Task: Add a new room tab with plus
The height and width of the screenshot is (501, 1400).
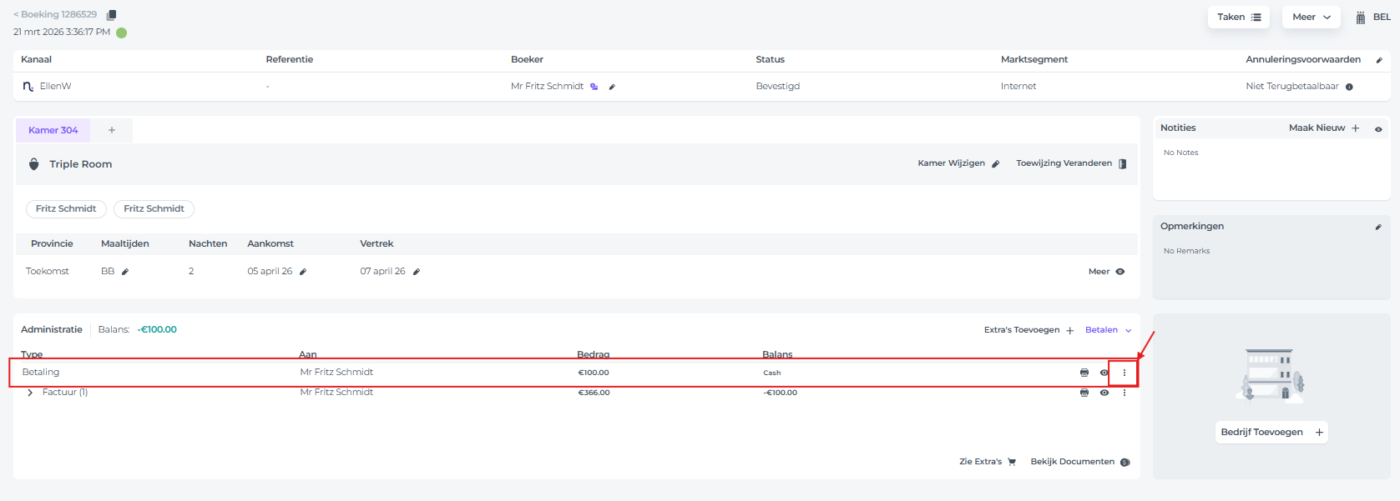Action: pyautogui.click(x=112, y=130)
